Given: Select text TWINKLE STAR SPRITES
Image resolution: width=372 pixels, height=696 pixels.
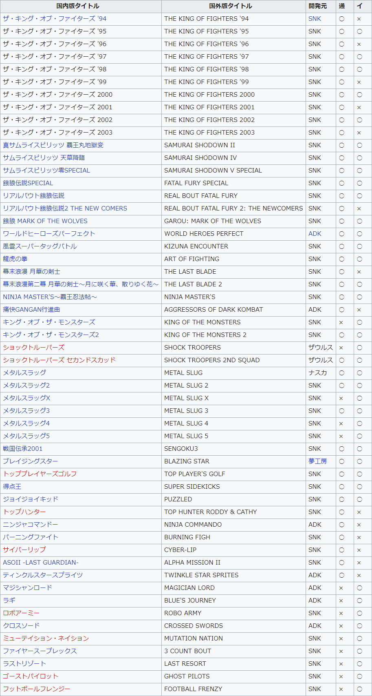Looking at the screenshot, I should 201,575.
